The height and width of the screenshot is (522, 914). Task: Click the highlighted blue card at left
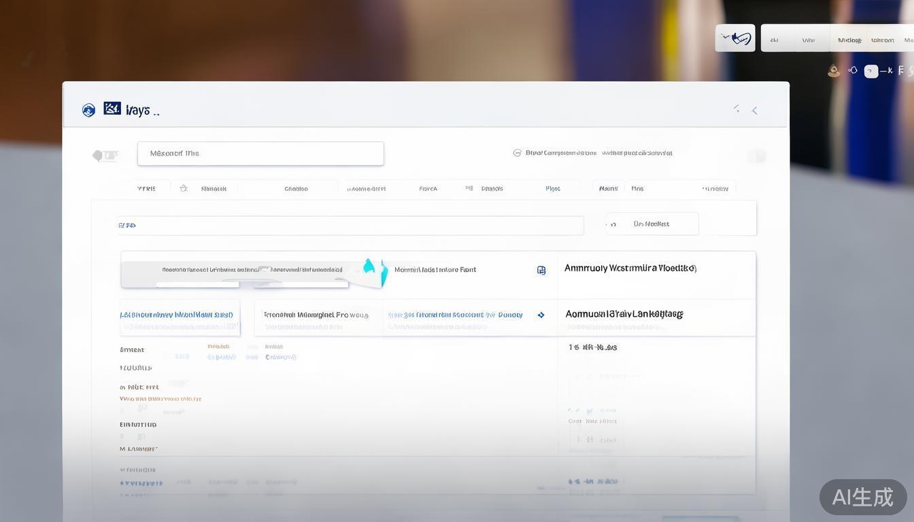pos(180,317)
